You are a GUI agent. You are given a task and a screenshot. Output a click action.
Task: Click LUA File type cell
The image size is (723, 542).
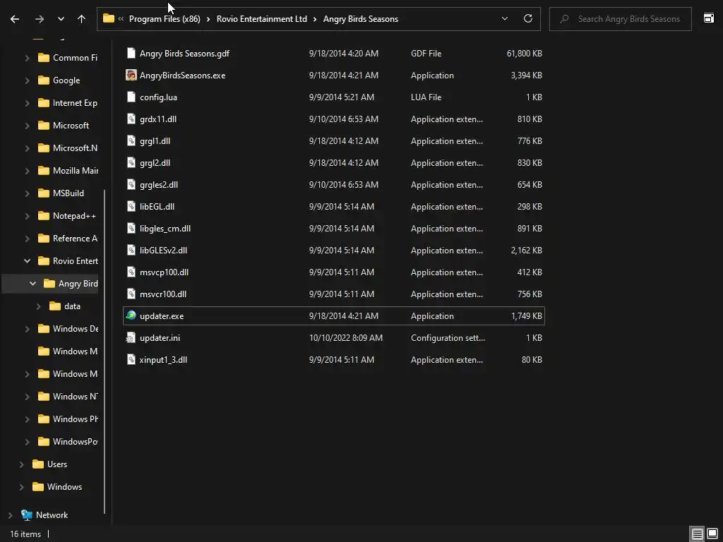pos(426,97)
